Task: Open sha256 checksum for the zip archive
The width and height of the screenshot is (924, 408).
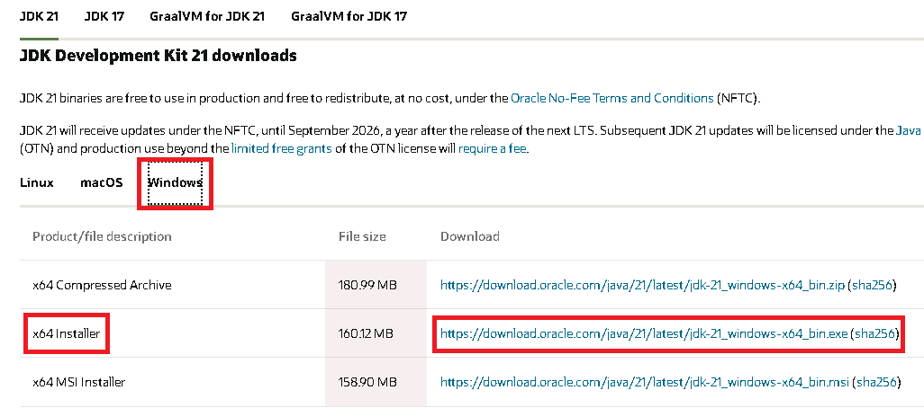Action: click(876, 285)
